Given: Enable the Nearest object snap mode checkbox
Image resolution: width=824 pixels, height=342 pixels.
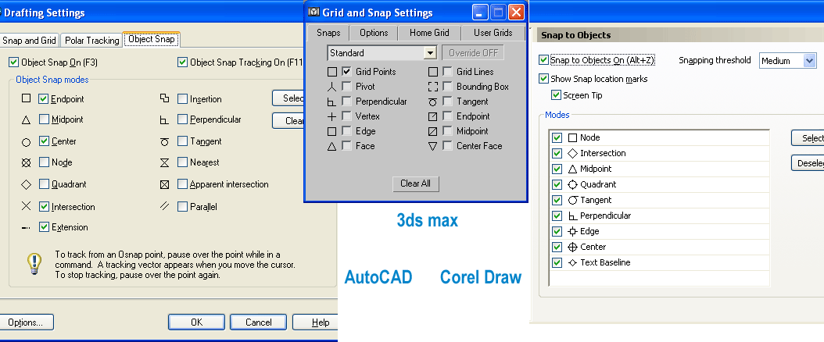Looking at the screenshot, I should coord(182,162).
